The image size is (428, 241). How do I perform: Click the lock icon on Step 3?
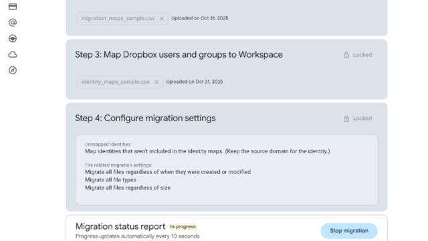pyautogui.click(x=346, y=55)
